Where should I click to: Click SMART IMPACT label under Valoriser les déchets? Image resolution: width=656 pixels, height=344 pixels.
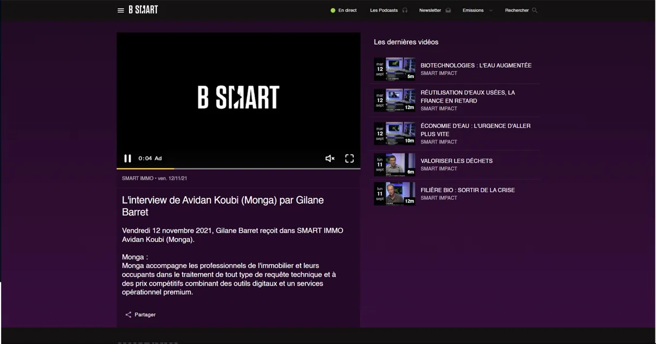439,169
